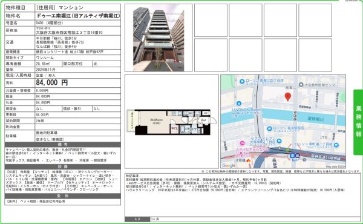Click the 25.65㎡ area value
The width and height of the screenshot is (363, 224).
(43, 64)
